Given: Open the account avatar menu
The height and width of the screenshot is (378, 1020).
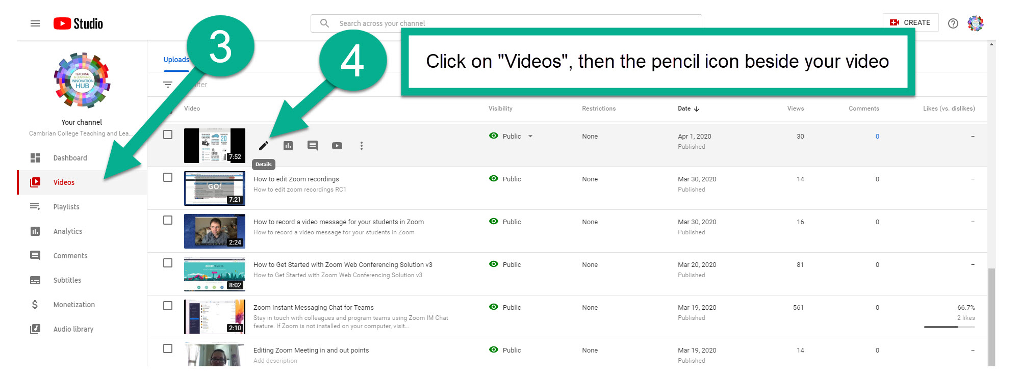Looking at the screenshot, I should coord(975,23).
